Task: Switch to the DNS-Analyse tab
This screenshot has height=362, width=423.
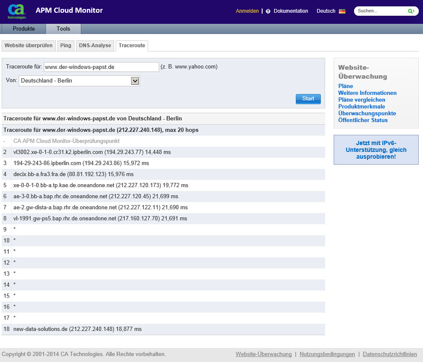Action: tap(95, 46)
